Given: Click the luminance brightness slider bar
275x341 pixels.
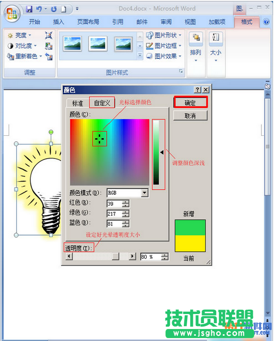Looking at the screenshot, I should 156,152.
